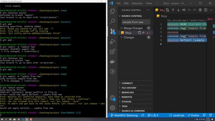Screen dimensions: 215x121
Task: Open editor More Actions ellipsis
Action: [x=211, y=10]
